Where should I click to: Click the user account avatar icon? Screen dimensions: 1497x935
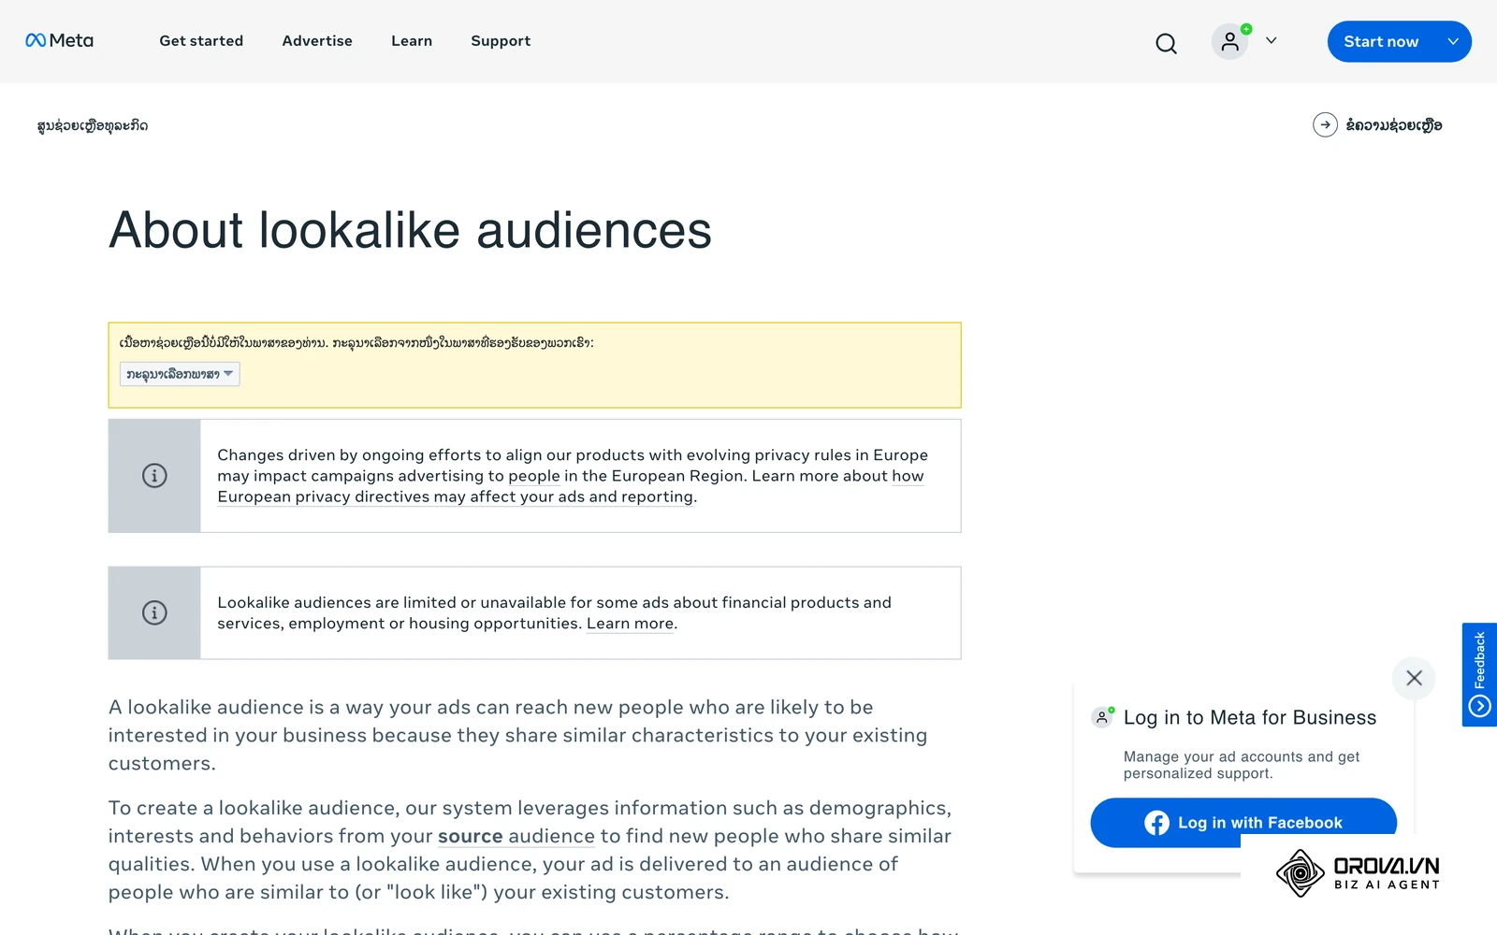click(x=1230, y=41)
